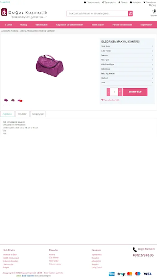This screenshot has height=280, width=157.
Task: Select the third product thumbnail image
Action: click(20, 100)
